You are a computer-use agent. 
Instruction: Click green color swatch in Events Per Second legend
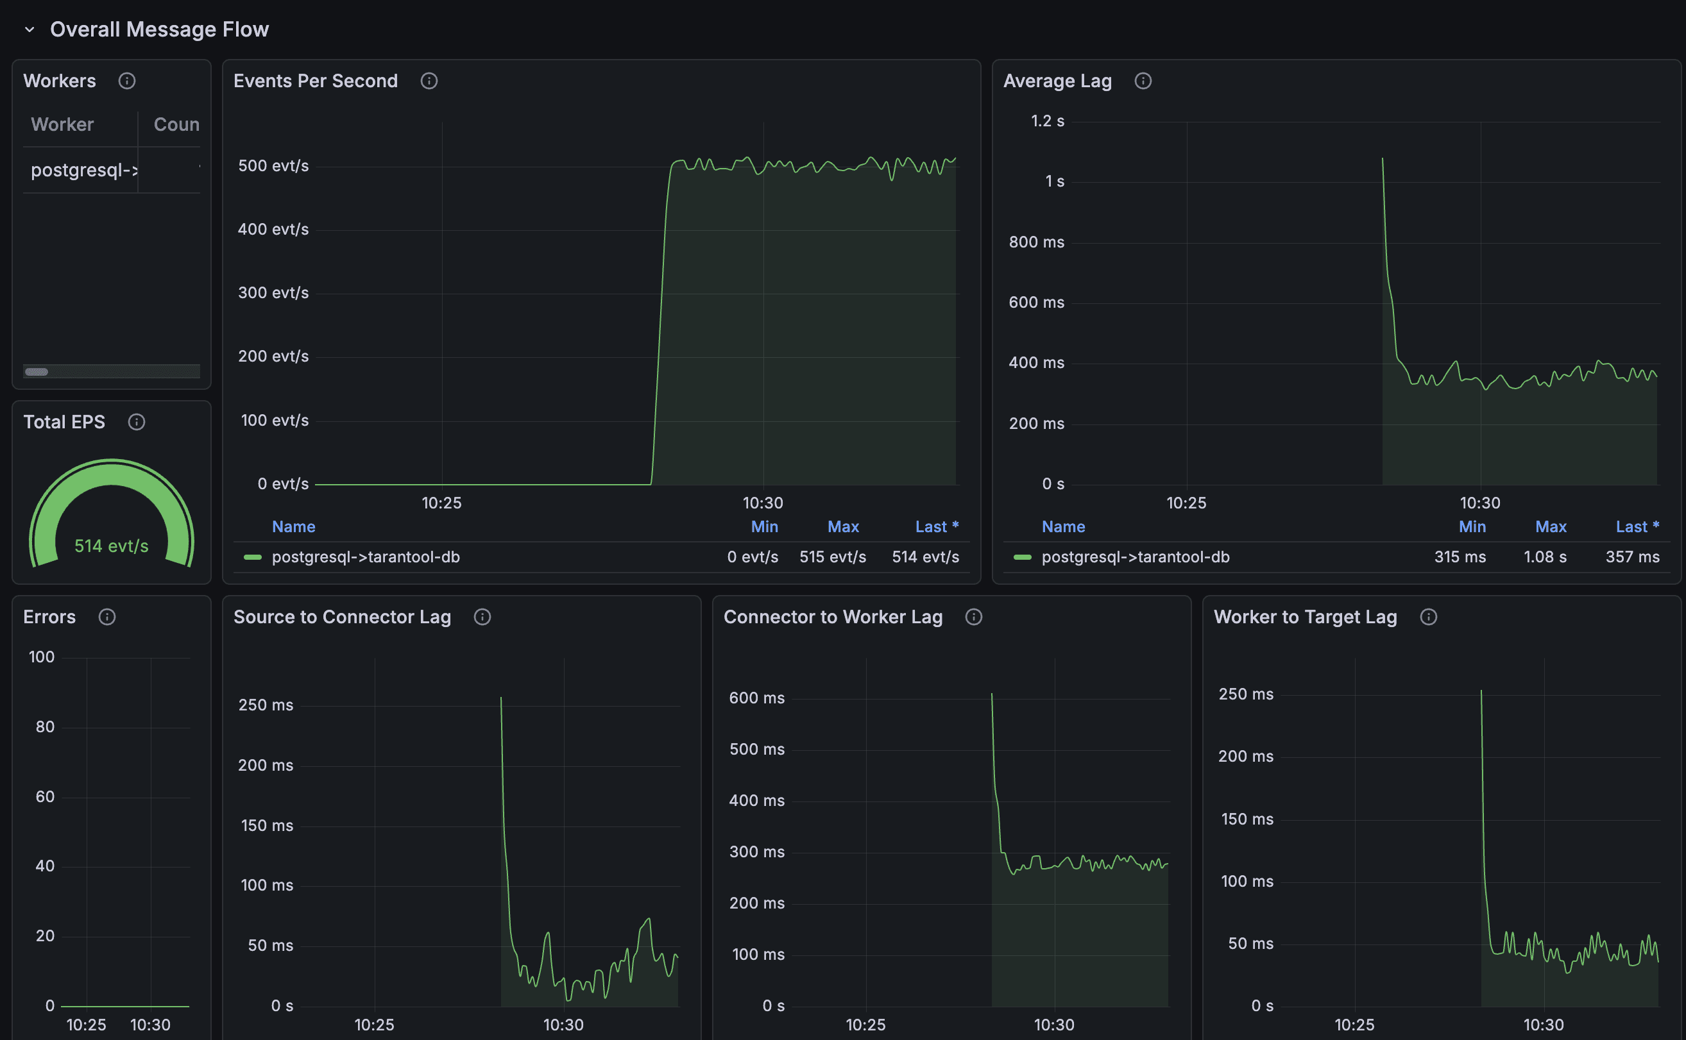click(253, 557)
